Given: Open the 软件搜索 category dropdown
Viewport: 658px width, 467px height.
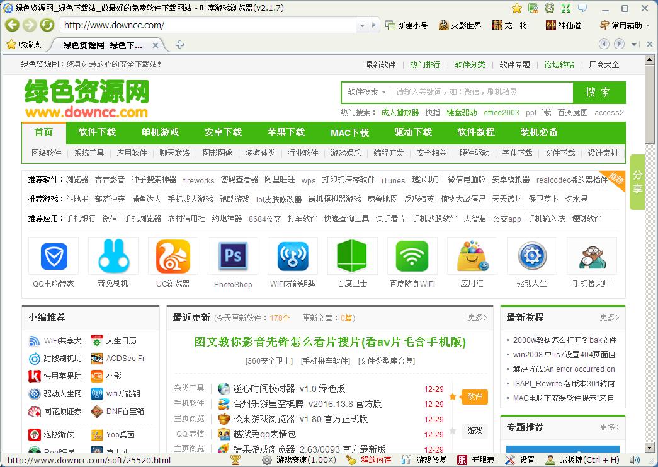Looking at the screenshot, I should point(366,93).
